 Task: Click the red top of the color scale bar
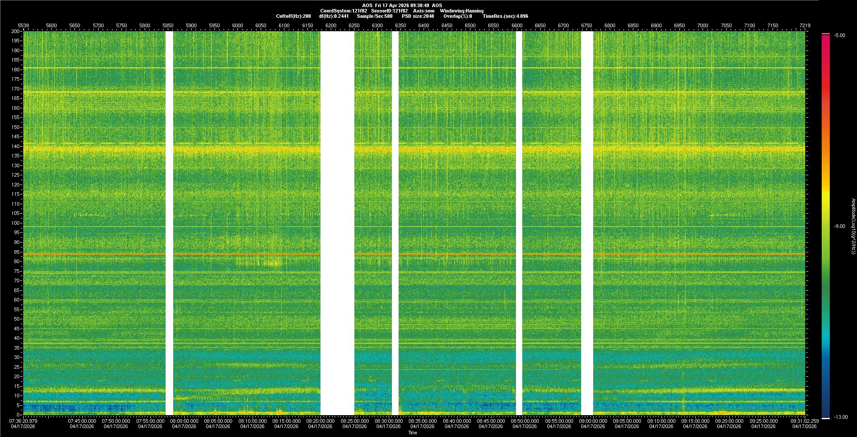(826, 37)
